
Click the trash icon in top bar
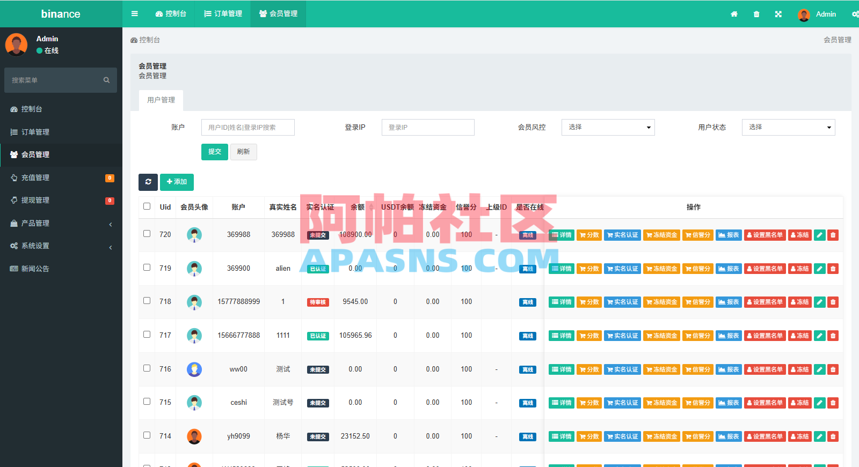click(x=756, y=14)
